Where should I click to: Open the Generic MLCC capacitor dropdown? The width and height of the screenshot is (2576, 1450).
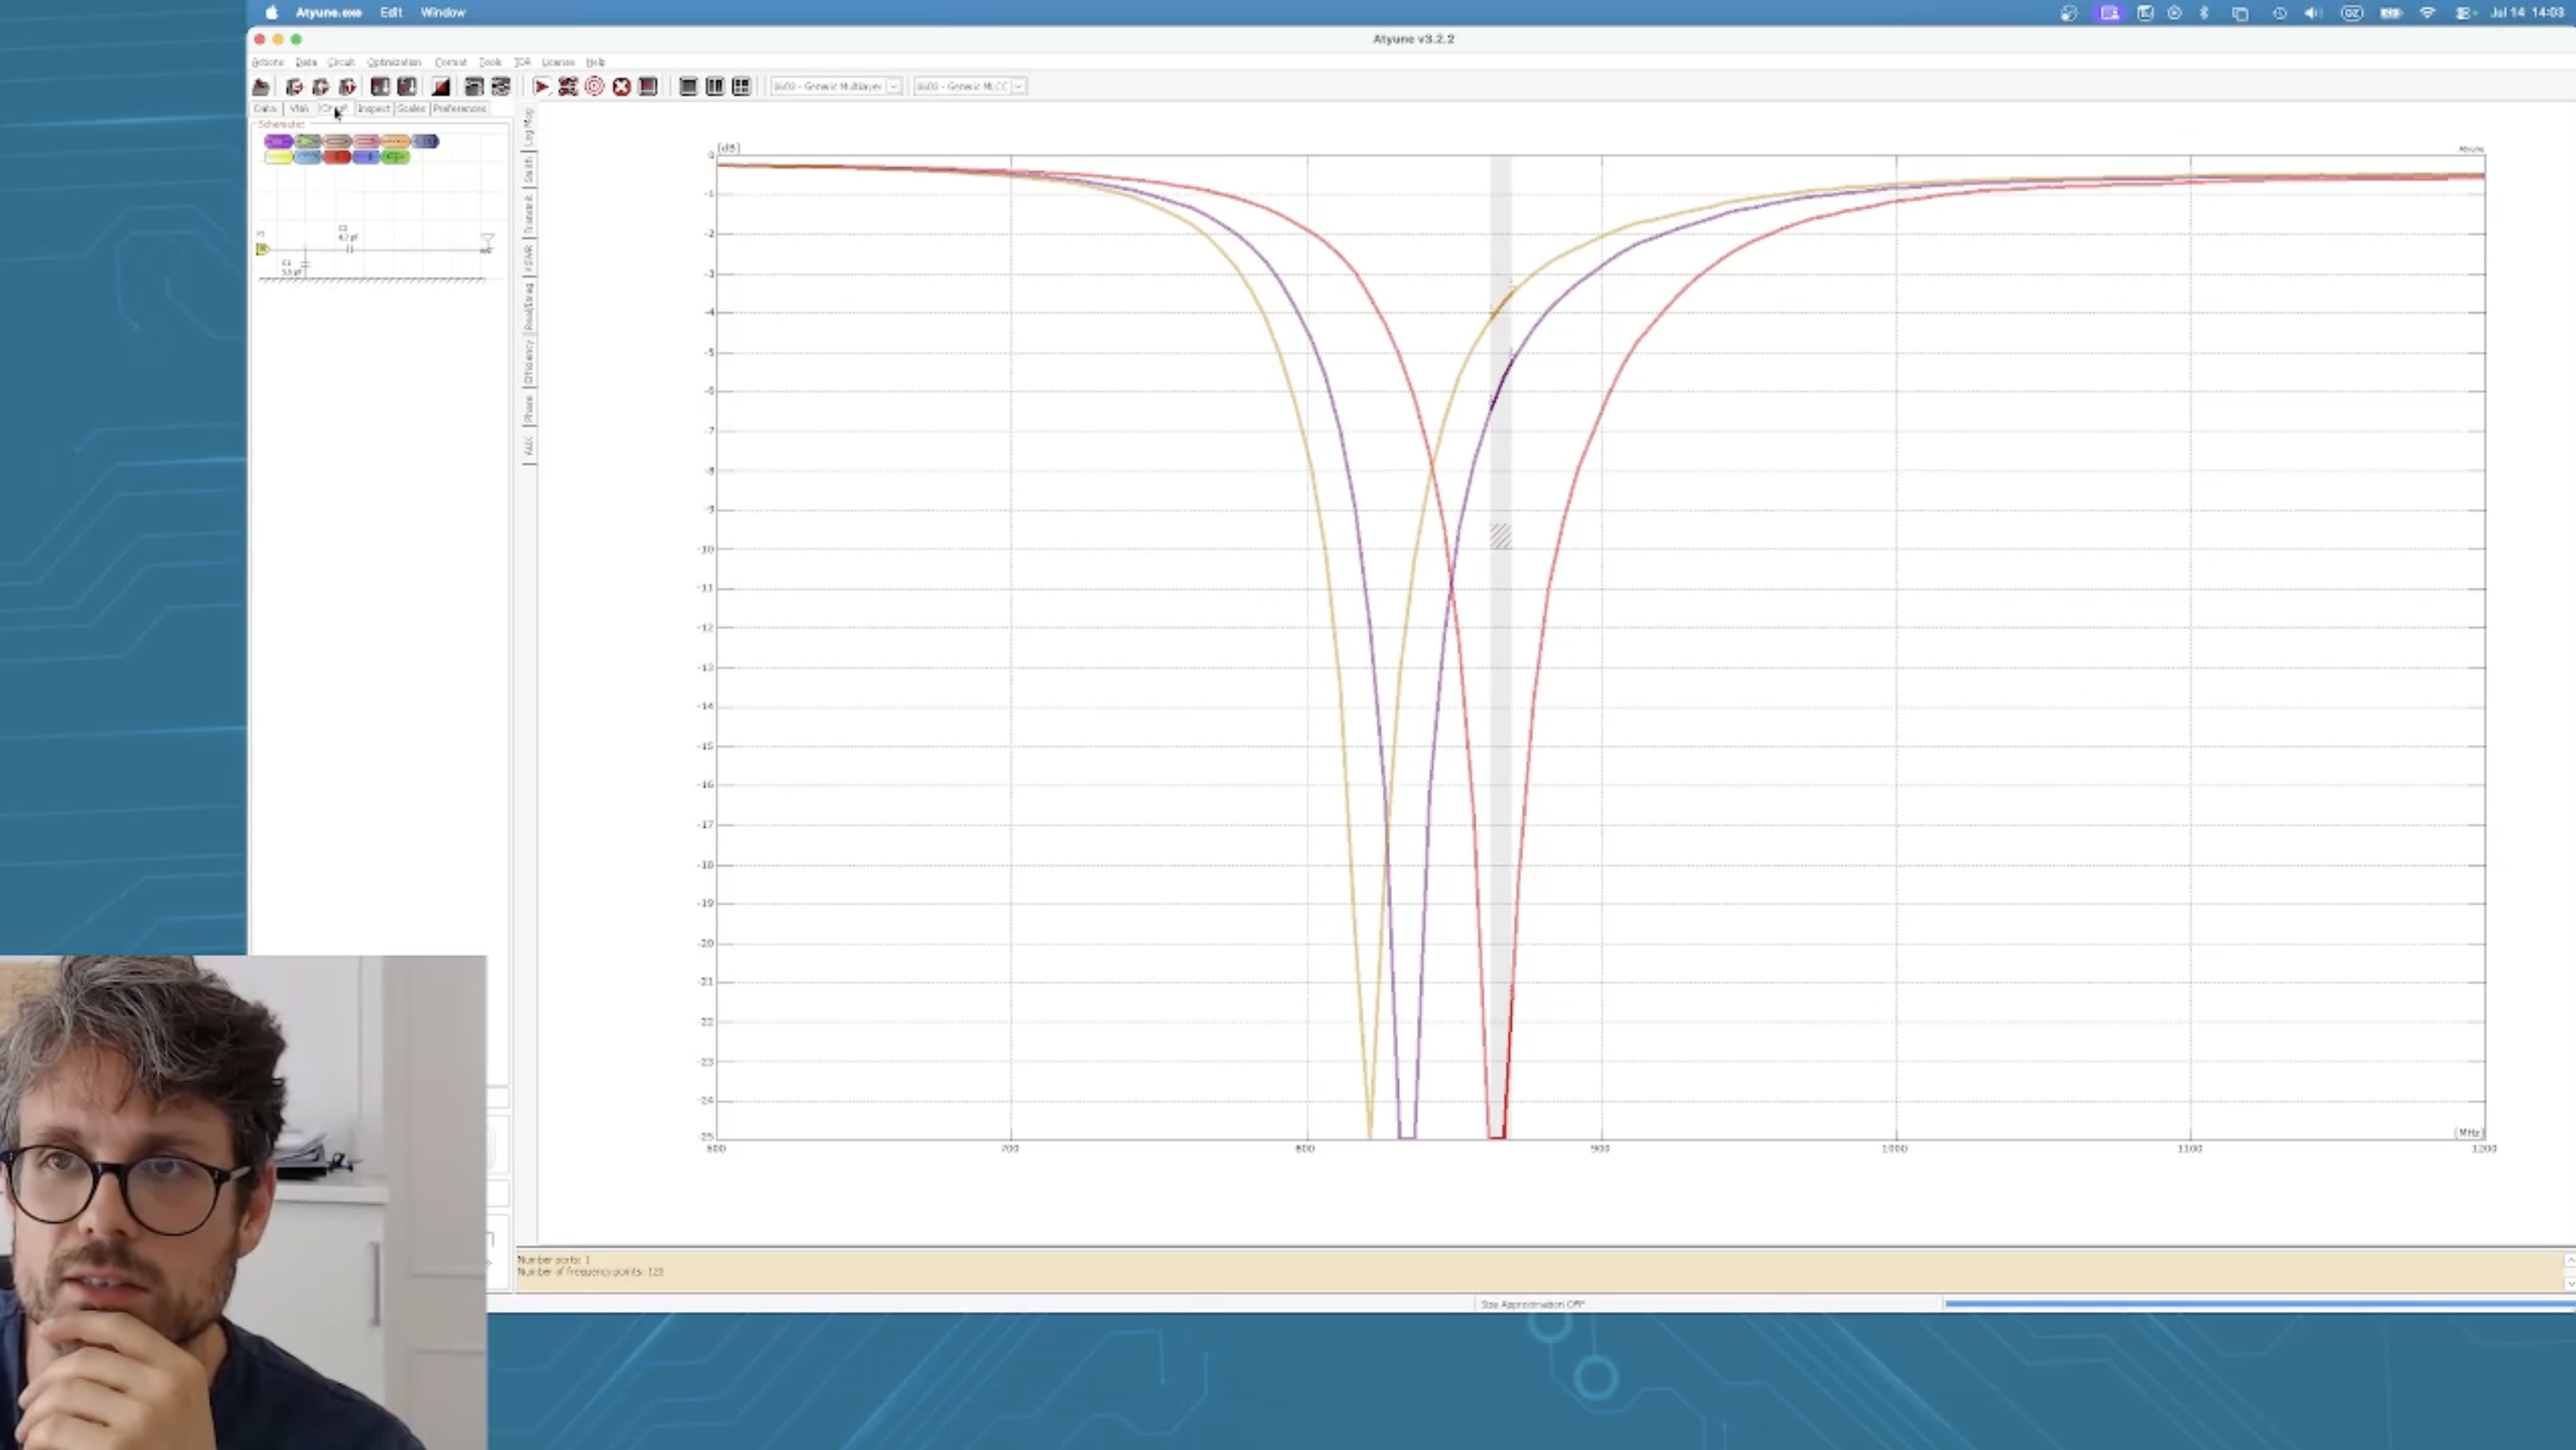pos(970,86)
